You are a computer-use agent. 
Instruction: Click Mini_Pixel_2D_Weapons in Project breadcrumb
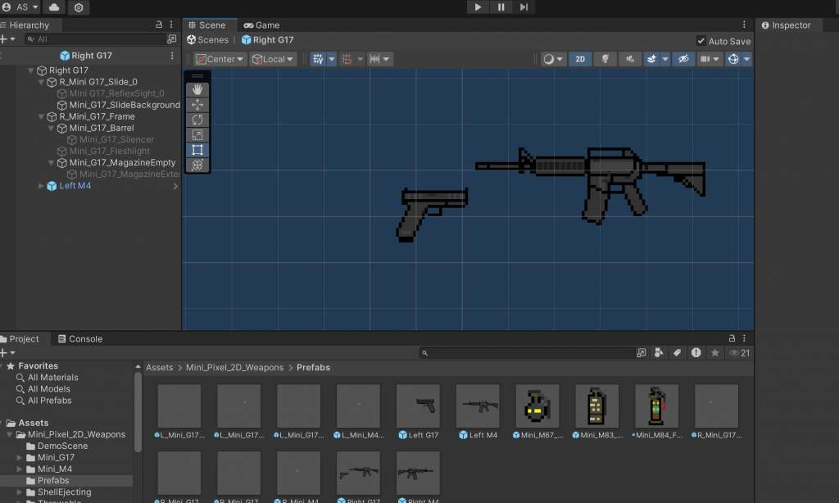coord(234,368)
